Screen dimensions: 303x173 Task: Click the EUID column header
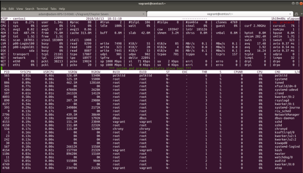point(143,72)
